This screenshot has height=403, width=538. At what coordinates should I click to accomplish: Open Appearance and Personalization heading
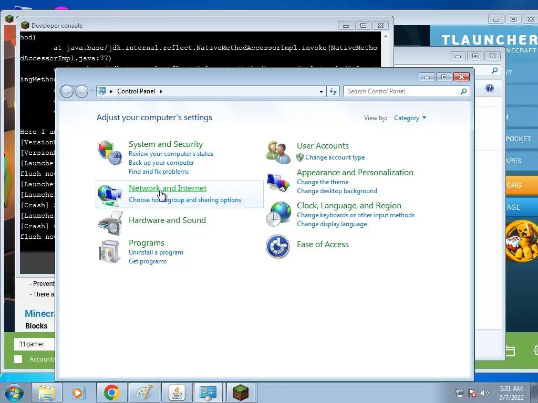pyautogui.click(x=355, y=172)
